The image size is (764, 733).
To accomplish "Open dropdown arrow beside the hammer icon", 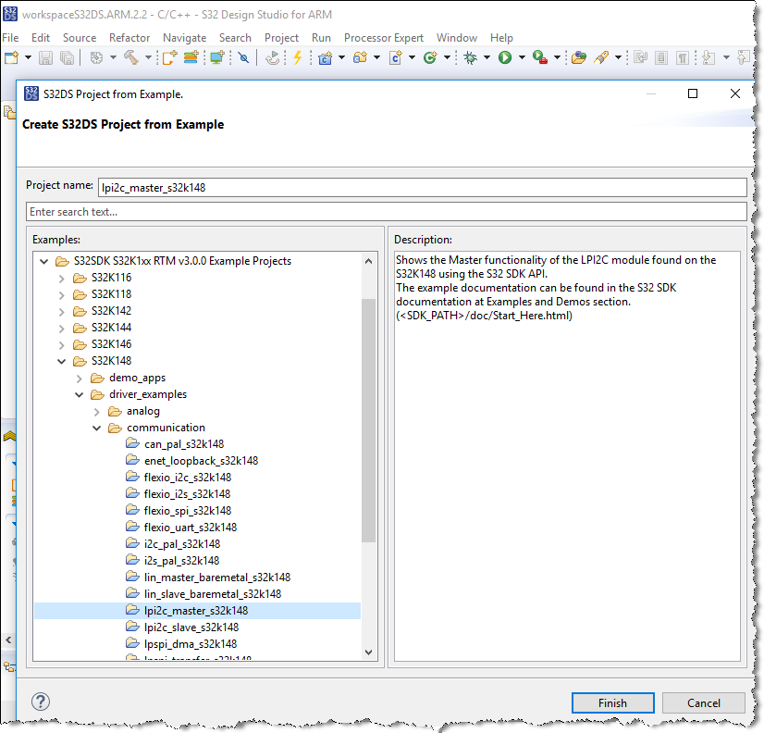I will 148,57.
